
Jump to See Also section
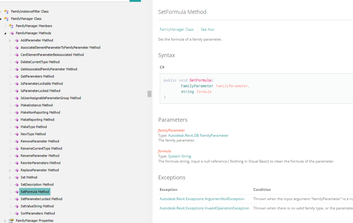(207, 29)
